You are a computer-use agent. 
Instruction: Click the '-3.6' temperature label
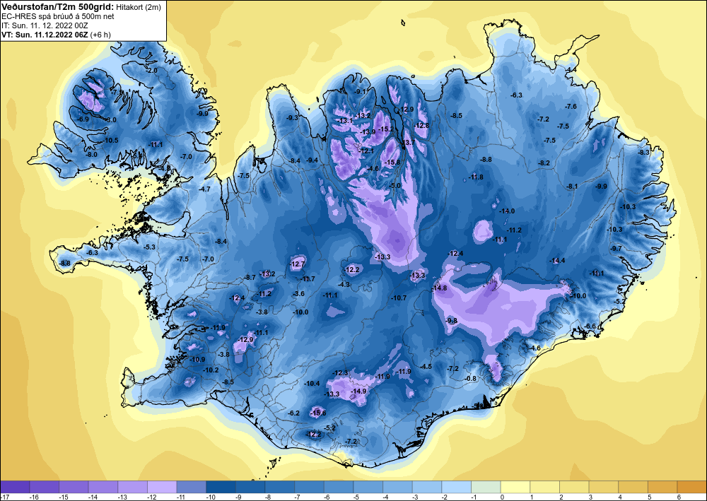[298, 294]
